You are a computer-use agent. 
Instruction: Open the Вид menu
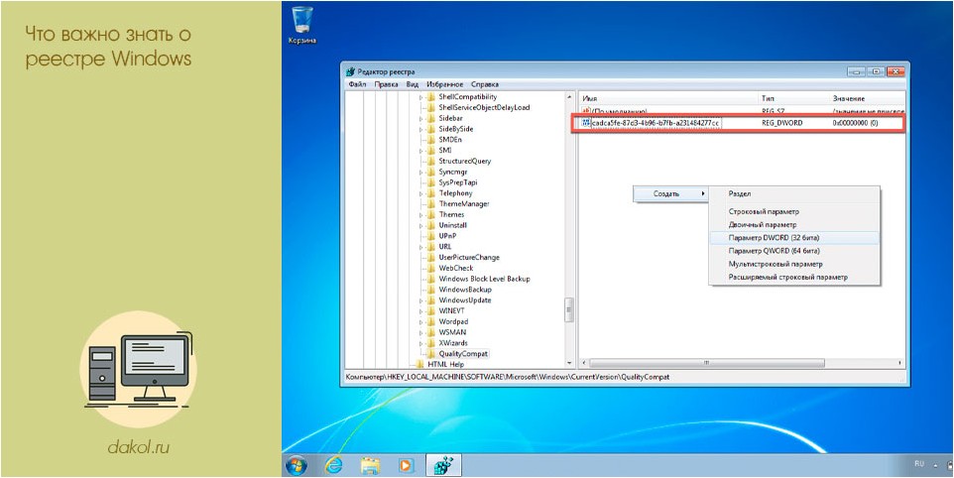(x=412, y=84)
